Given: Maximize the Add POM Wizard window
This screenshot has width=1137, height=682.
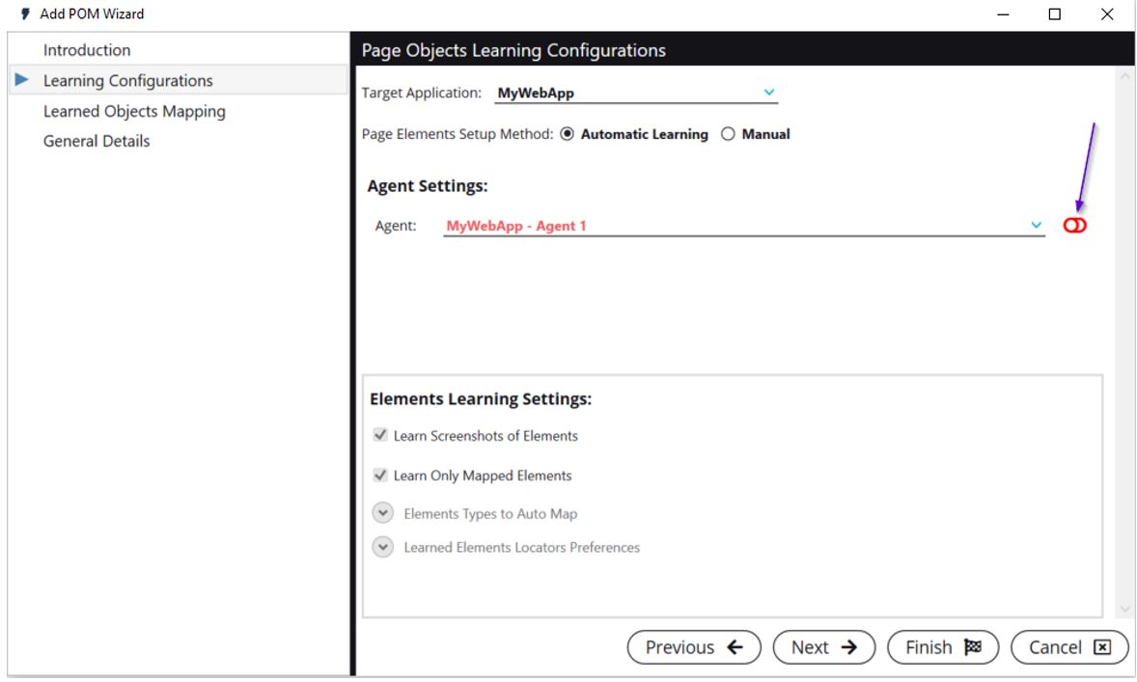Looking at the screenshot, I should pyautogui.click(x=1055, y=14).
